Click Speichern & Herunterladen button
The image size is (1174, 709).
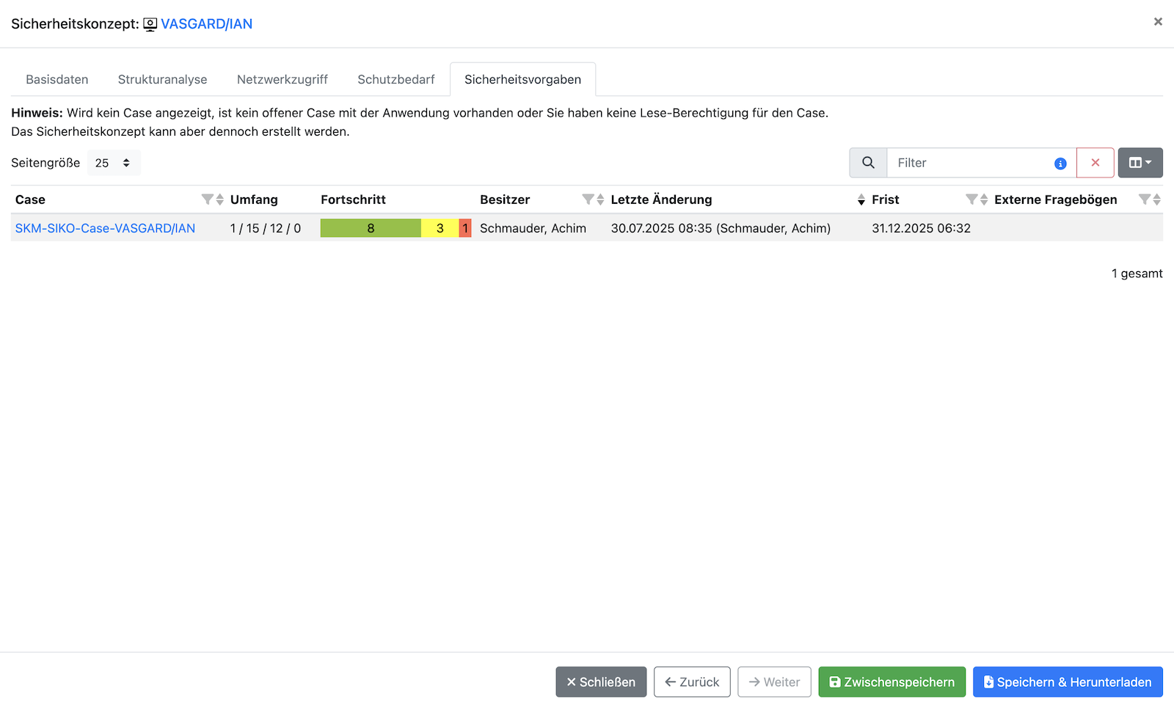click(1067, 682)
